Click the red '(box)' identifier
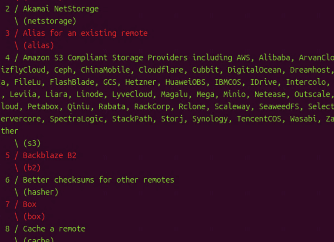This screenshot has height=242, width=334. point(34,217)
